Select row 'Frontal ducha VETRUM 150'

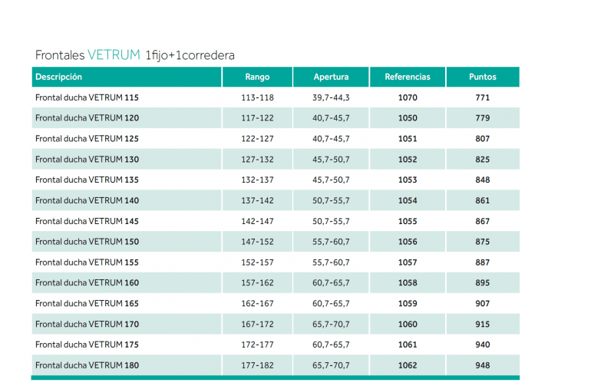276,242
